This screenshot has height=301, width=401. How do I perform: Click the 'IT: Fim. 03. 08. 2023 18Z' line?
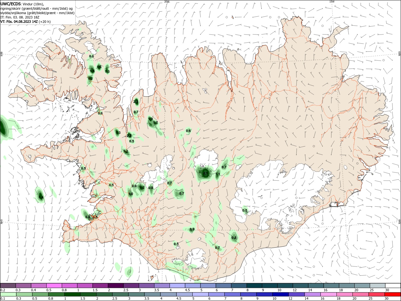point(20,17)
